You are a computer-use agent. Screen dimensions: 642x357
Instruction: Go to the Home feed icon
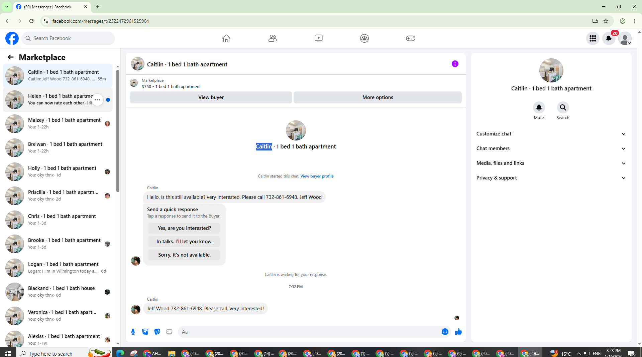click(x=226, y=38)
